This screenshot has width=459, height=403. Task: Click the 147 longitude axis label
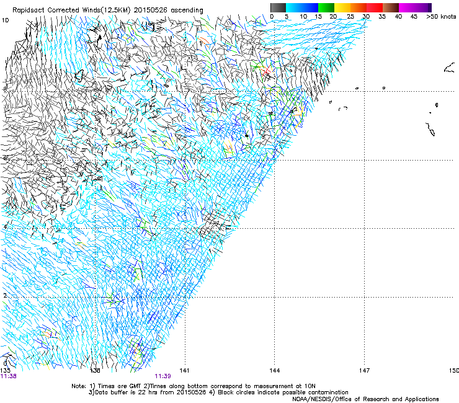tap(365, 371)
